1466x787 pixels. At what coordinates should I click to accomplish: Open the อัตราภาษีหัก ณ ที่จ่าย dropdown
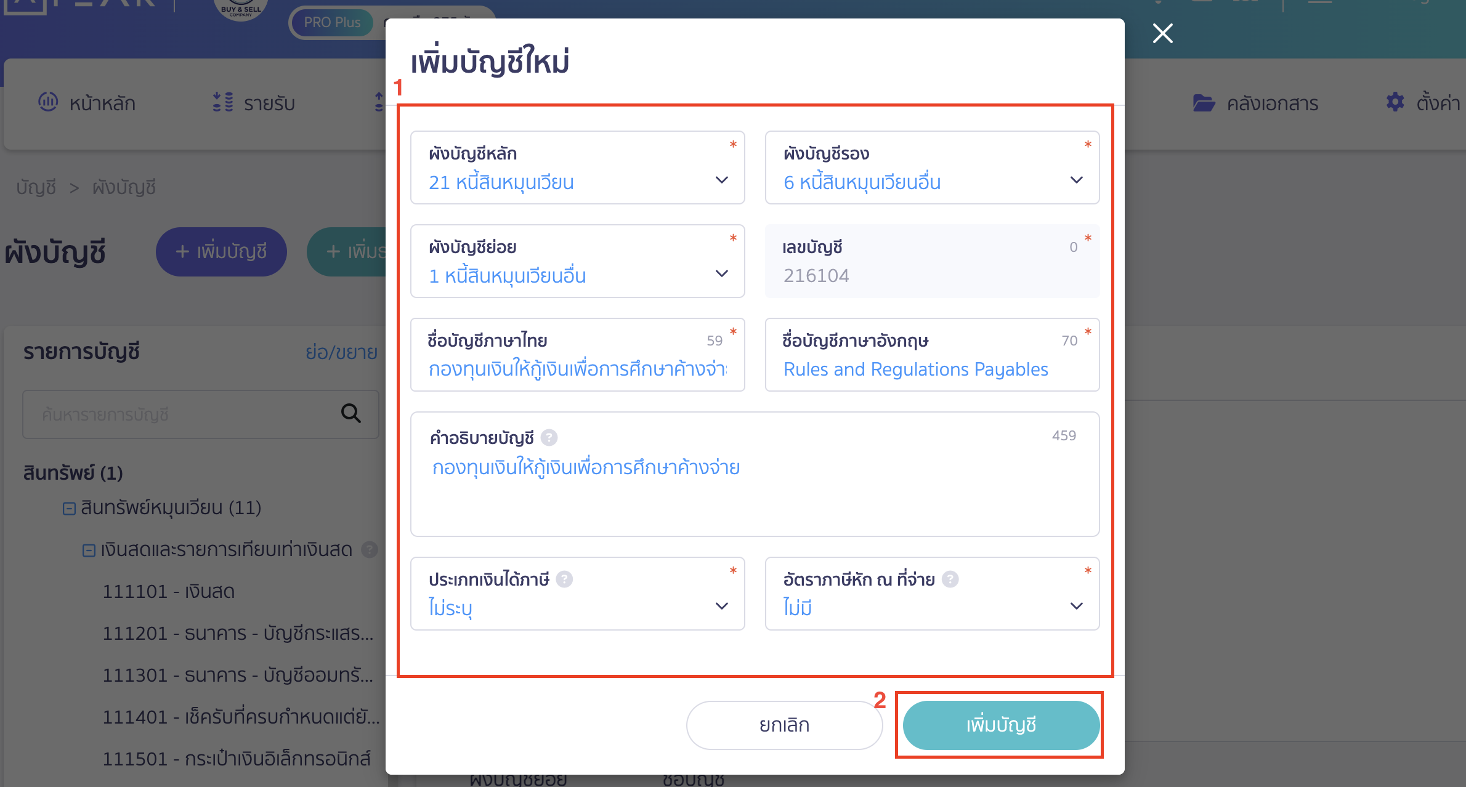[1076, 606]
